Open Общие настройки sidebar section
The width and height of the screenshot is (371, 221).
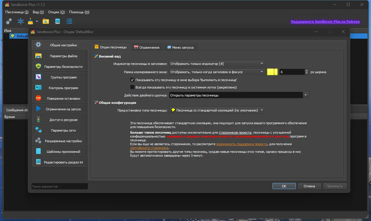[x=60, y=45]
